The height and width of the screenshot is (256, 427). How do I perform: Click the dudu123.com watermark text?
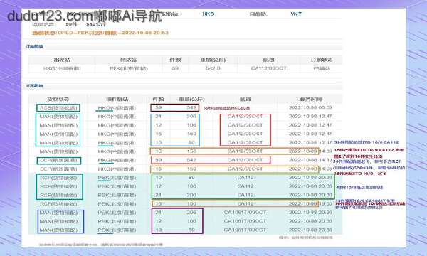pos(85,16)
